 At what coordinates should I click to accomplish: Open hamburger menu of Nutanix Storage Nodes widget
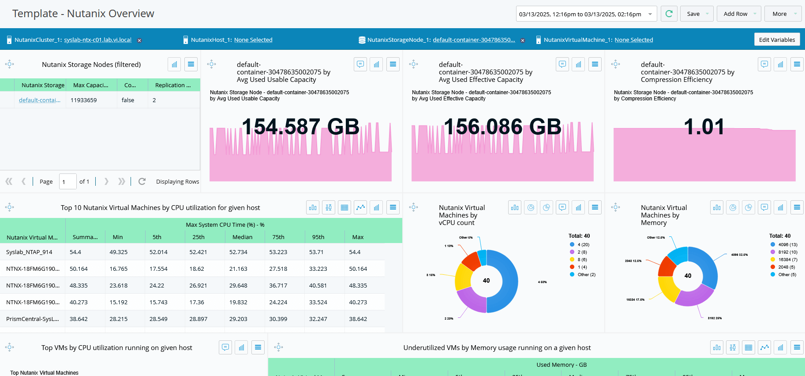(191, 64)
